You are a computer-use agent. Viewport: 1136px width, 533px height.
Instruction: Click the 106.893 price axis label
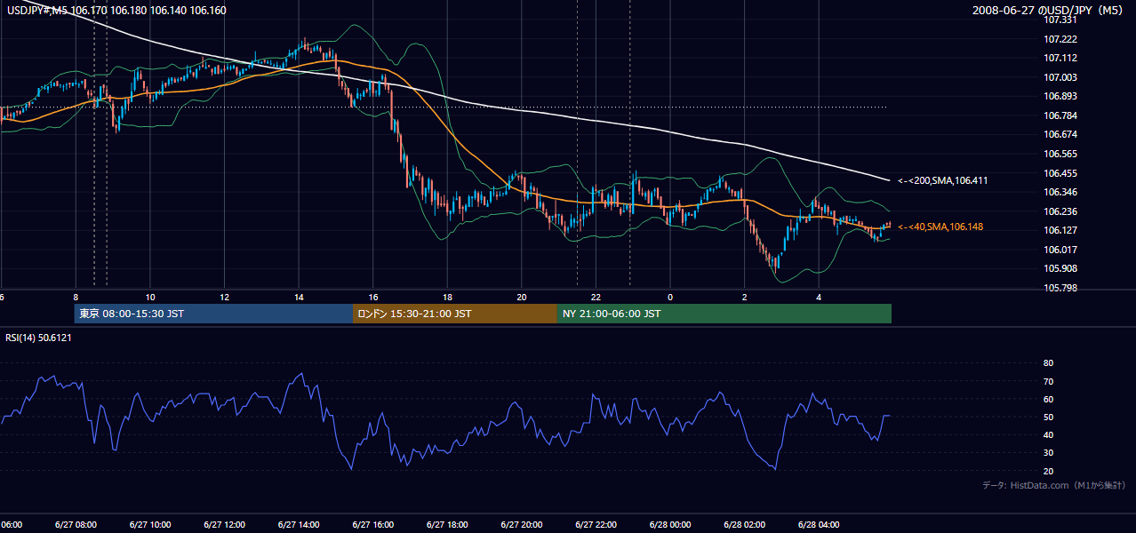click(1061, 96)
